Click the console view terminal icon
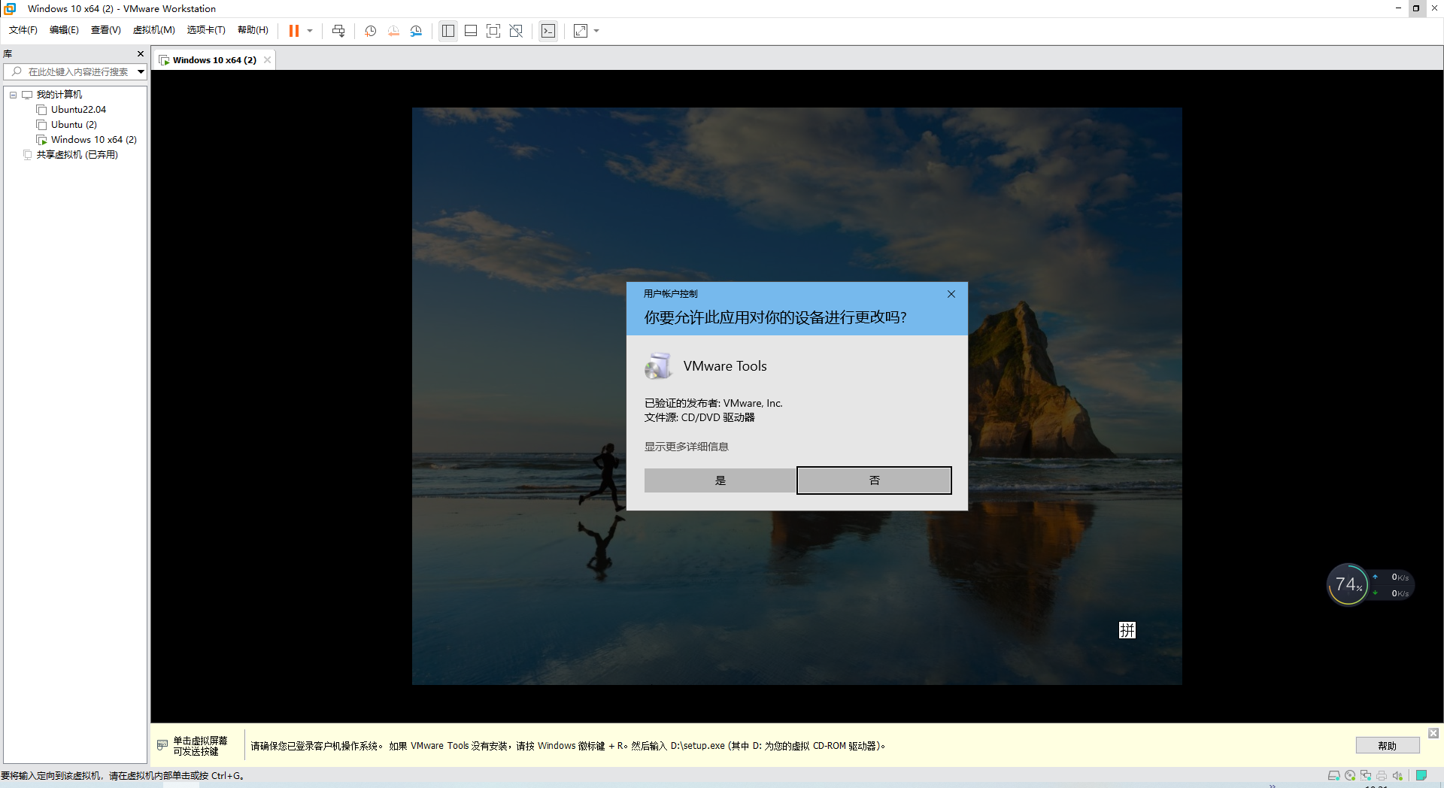Screen dimensions: 1444x788 click(548, 31)
